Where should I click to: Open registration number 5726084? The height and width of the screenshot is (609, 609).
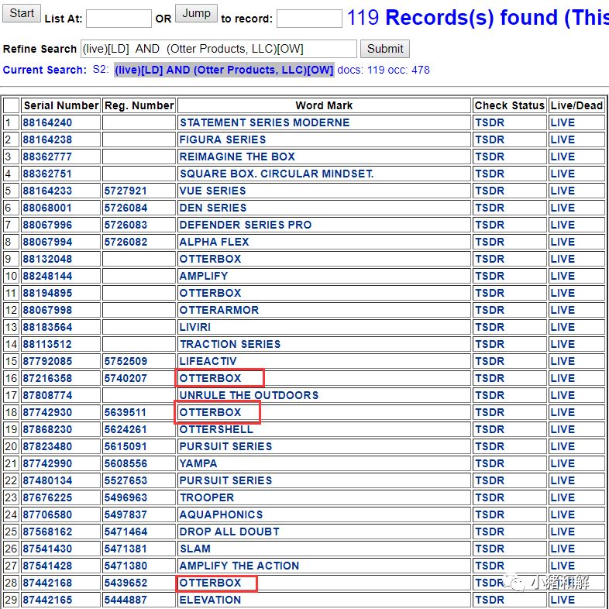[x=126, y=208]
